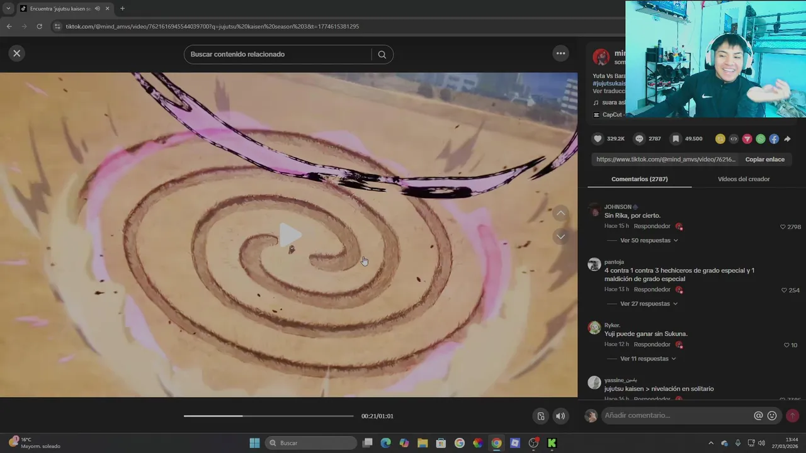Image resolution: width=806 pixels, height=453 pixels.
Task: Send to friends with the red paper-plane icon
Action: coord(747,138)
